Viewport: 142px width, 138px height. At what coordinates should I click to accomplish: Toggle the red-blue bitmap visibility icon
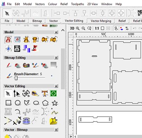tap(121, 28)
